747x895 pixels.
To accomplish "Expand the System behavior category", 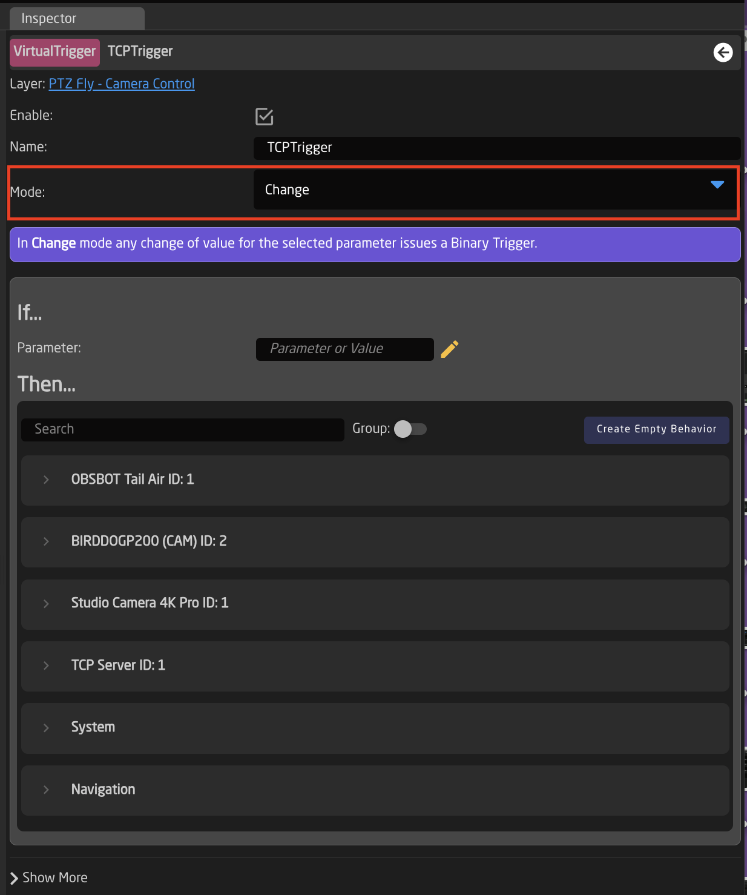I will 47,727.
